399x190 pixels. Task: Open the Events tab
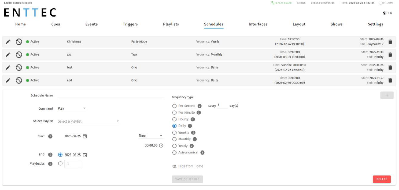(91, 24)
